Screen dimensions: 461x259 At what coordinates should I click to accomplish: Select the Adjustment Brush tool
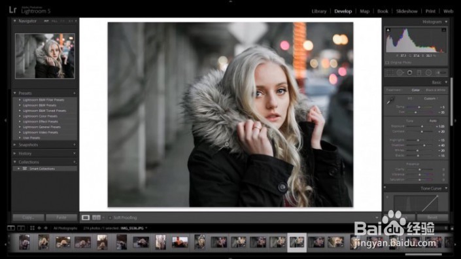441,73
